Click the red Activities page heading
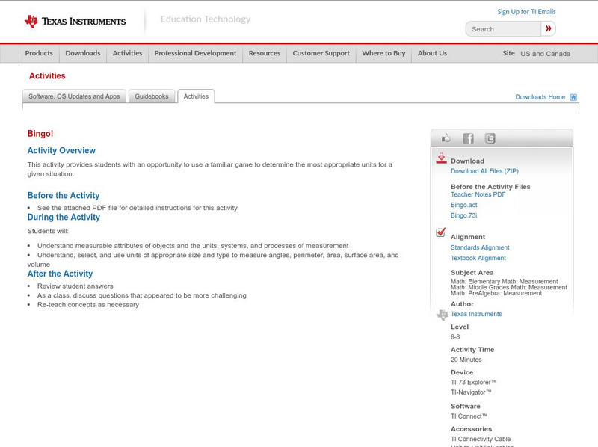 (47, 76)
